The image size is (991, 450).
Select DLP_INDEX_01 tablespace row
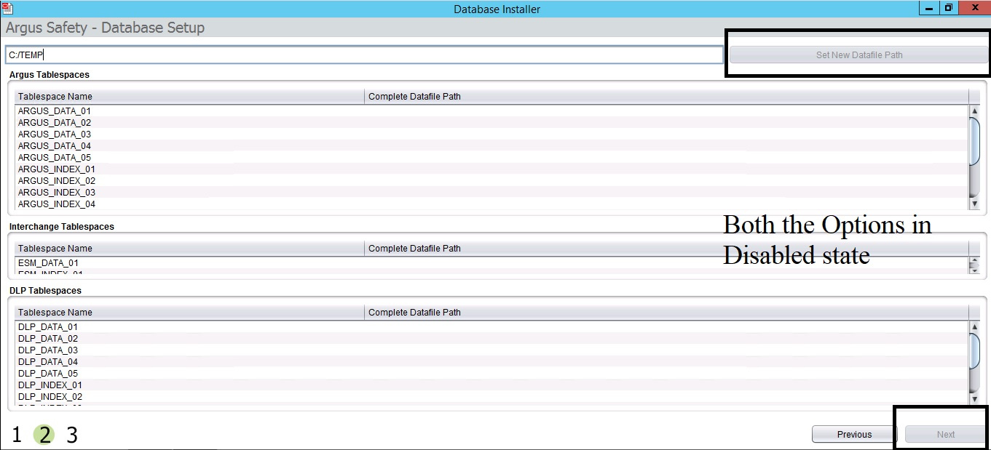(491, 385)
